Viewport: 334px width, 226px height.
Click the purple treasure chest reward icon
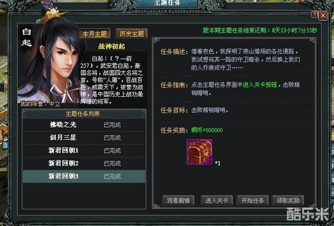pos(199,152)
